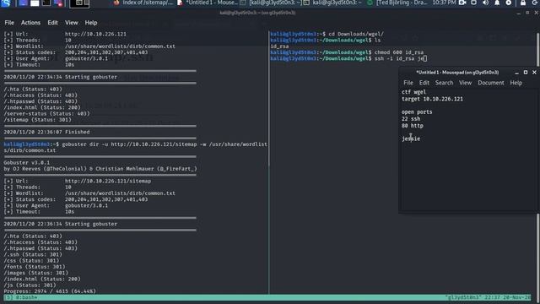Minimize the terminal window
540x304 pixels.
pos(518,13)
